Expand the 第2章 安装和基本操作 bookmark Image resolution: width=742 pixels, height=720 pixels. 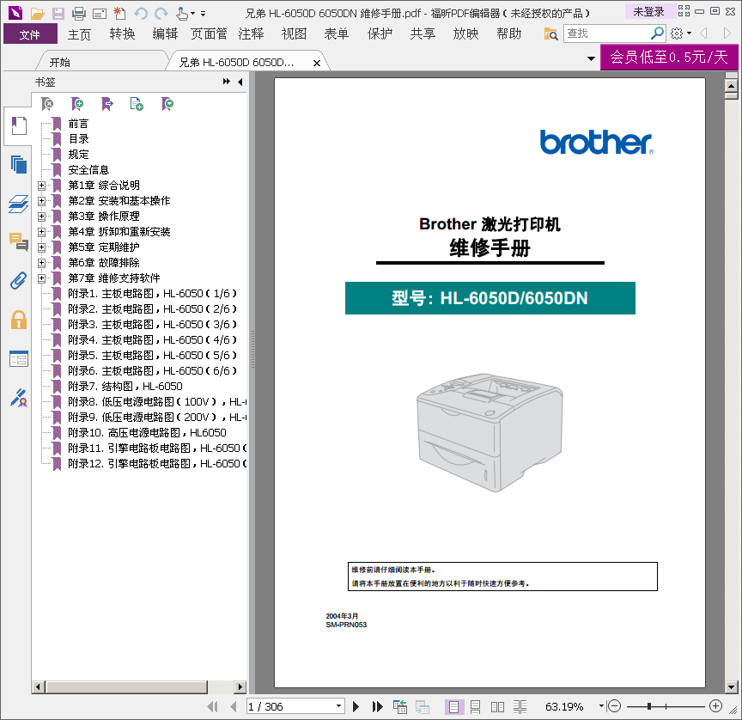(x=41, y=201)
